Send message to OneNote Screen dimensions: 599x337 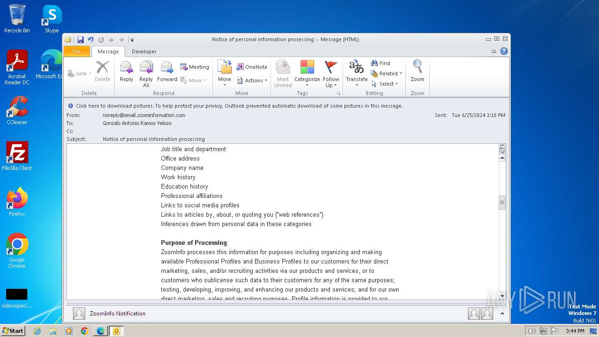pos(252,67)
